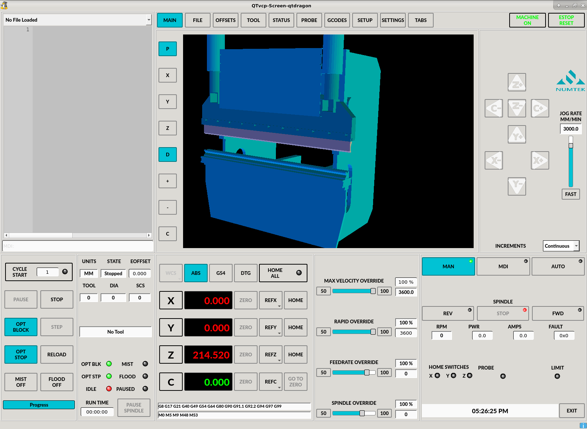Viewport: 587px width, 429px height.
Task: Toggle FLOOD OFF coolant button
Action: click(x=57, y=382)
